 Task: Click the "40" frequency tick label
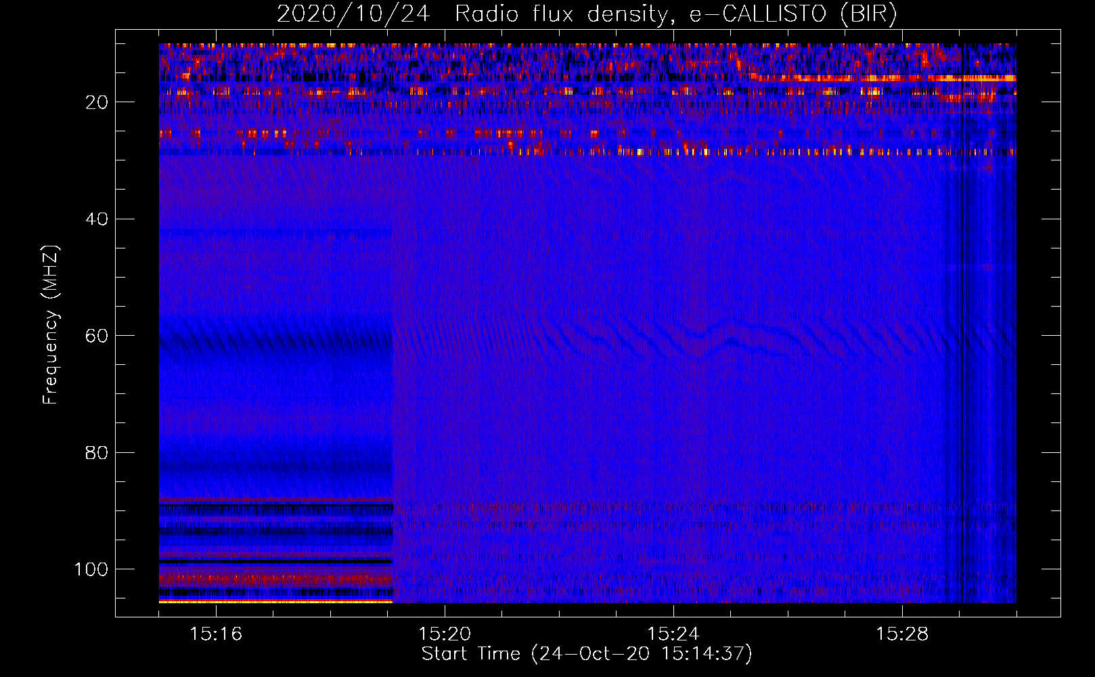[97, 219]
